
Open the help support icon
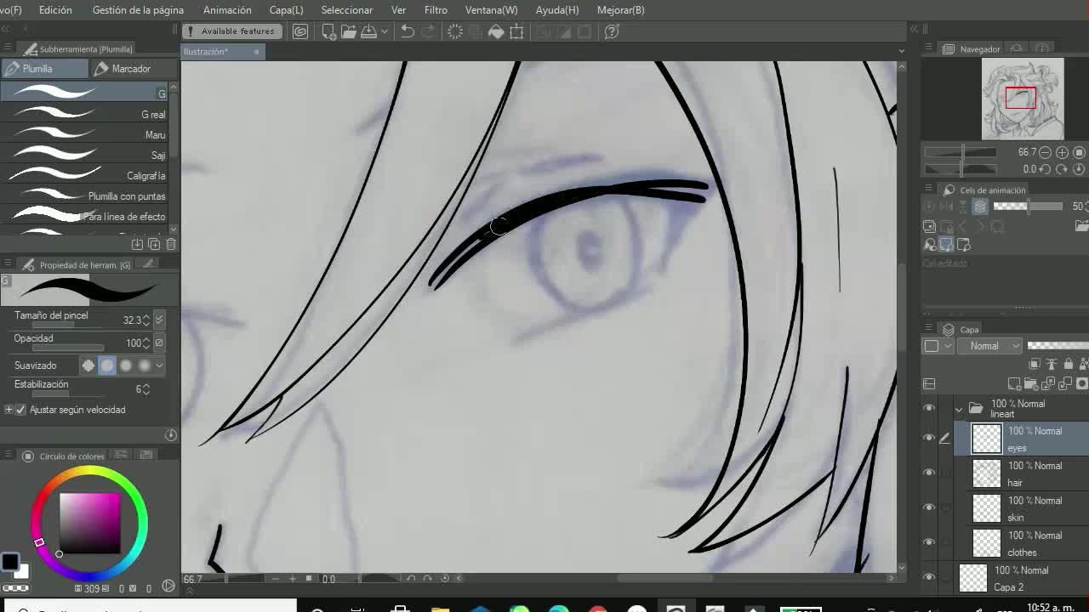click(611, 31)
